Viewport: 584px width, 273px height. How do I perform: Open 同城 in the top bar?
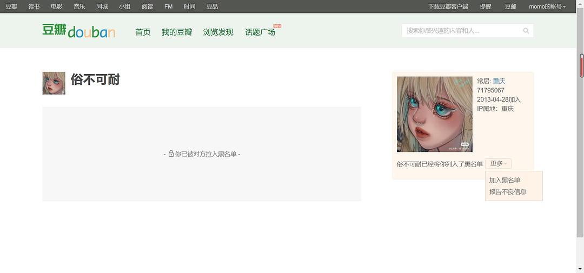[102, 6]
